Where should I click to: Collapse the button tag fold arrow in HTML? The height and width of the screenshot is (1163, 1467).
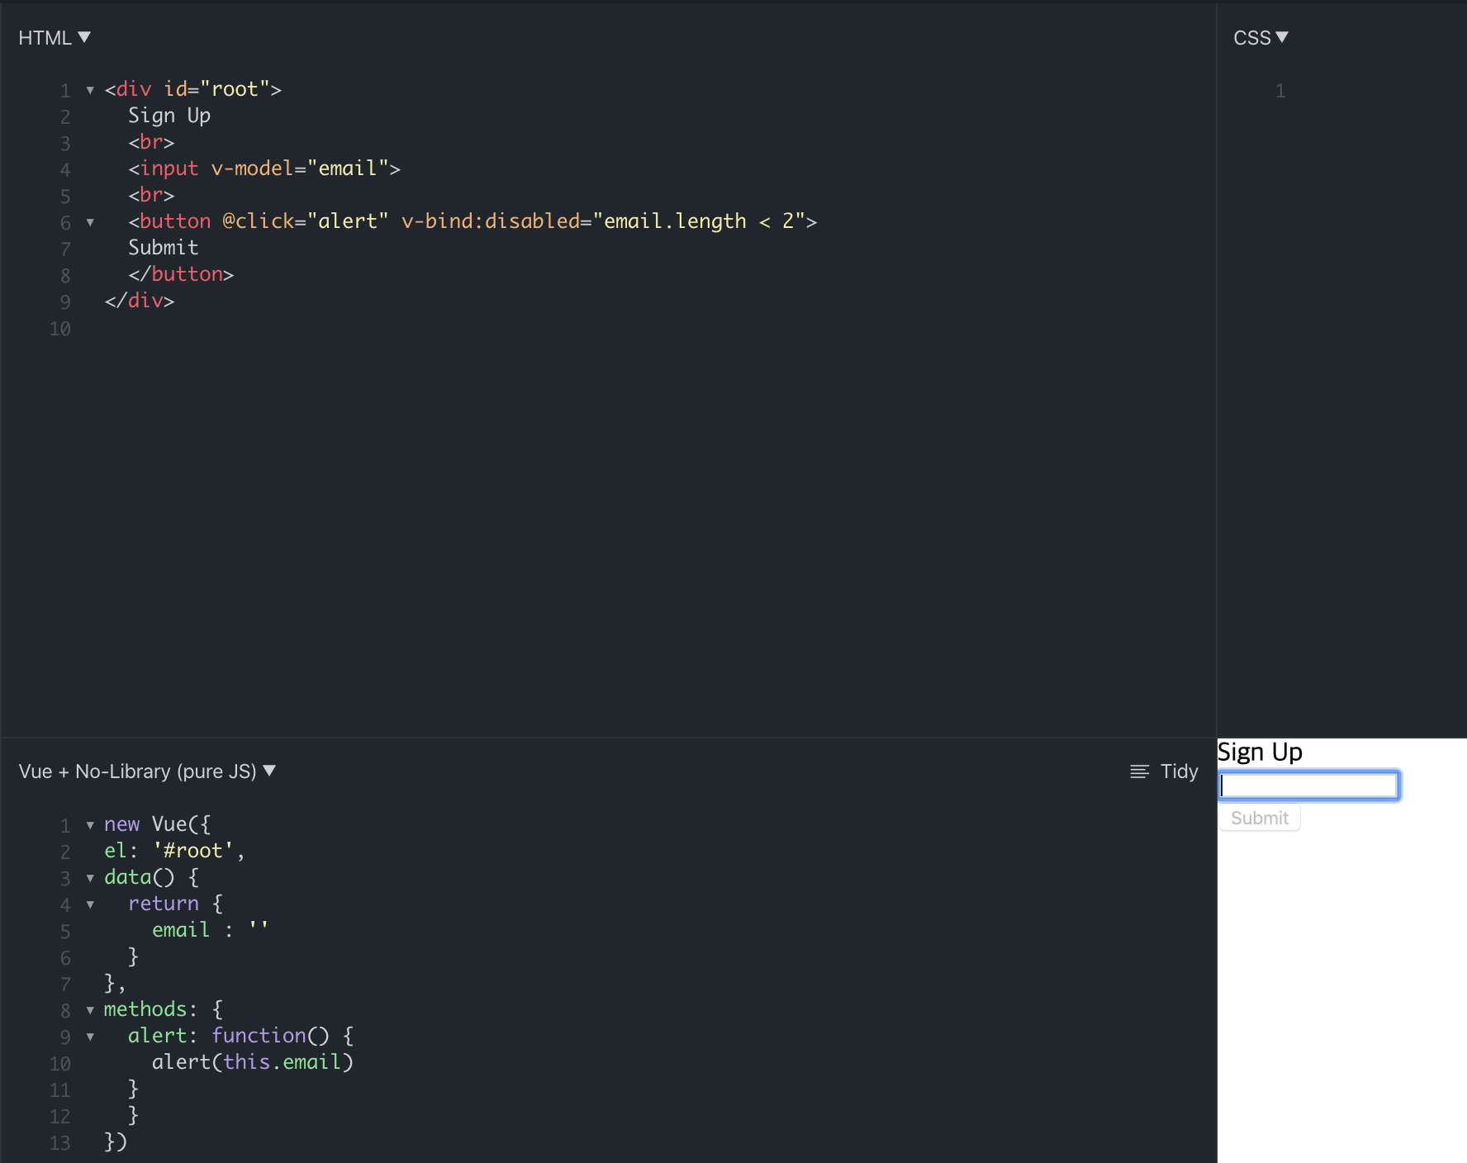(90, 222)
